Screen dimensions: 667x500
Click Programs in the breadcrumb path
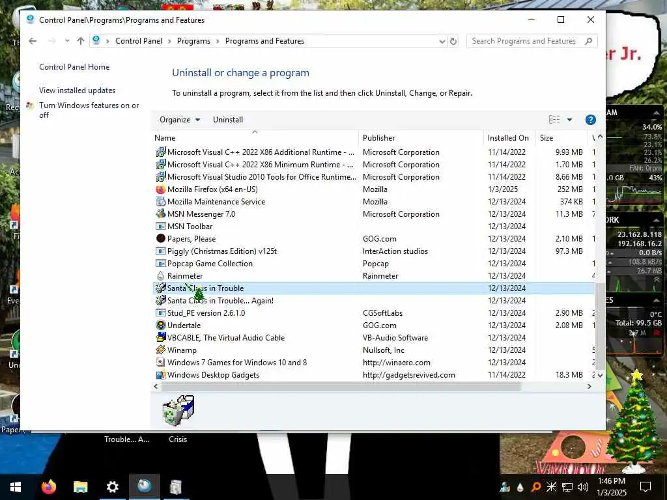click(193, 41)
